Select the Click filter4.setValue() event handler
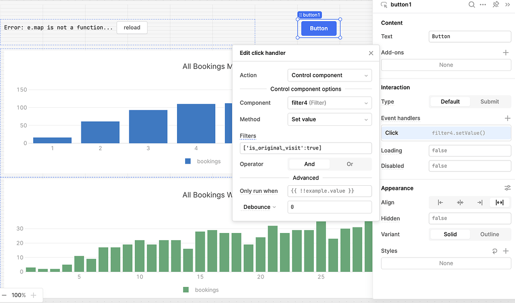The image size is (515, 303). tap(446, 133)
